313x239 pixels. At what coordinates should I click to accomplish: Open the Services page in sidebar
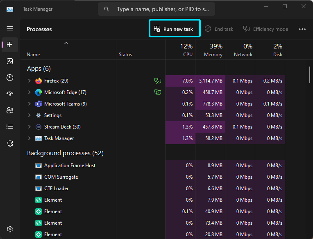pyautogui.click(x=10, y=143)
